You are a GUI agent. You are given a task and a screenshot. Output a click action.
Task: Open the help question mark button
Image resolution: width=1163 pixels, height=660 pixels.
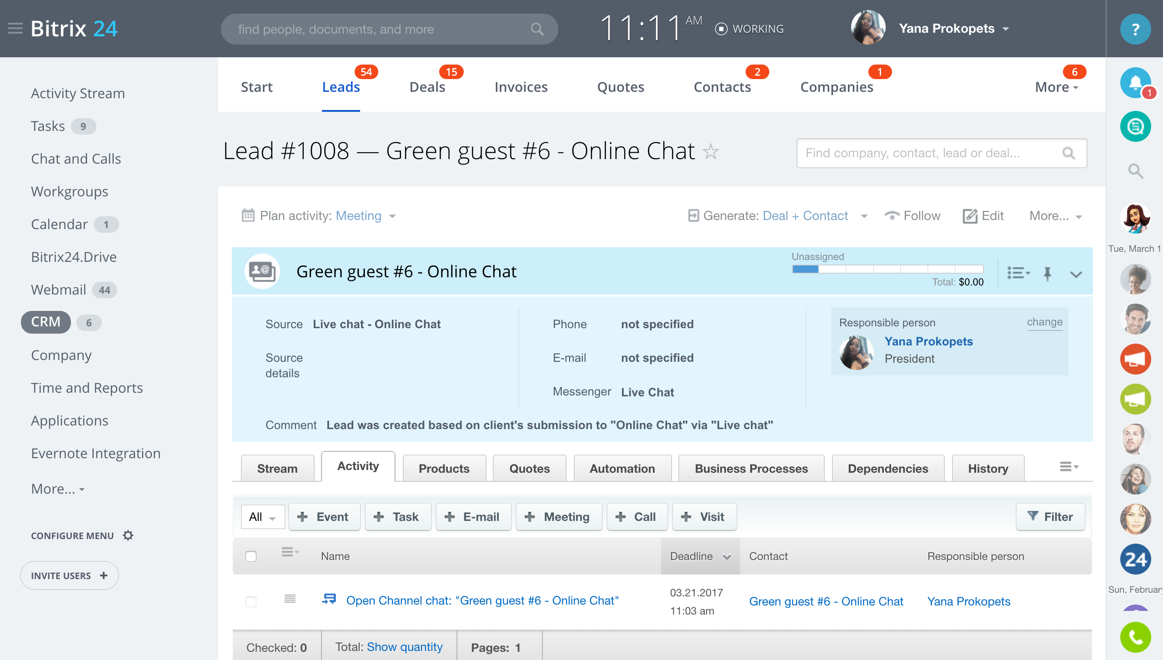tap(1135, 29)
